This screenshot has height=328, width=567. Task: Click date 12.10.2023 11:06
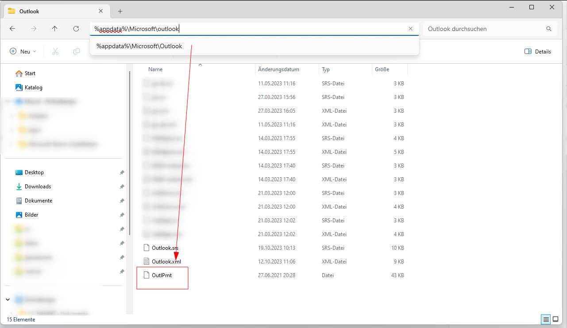(x=277, y=261)
